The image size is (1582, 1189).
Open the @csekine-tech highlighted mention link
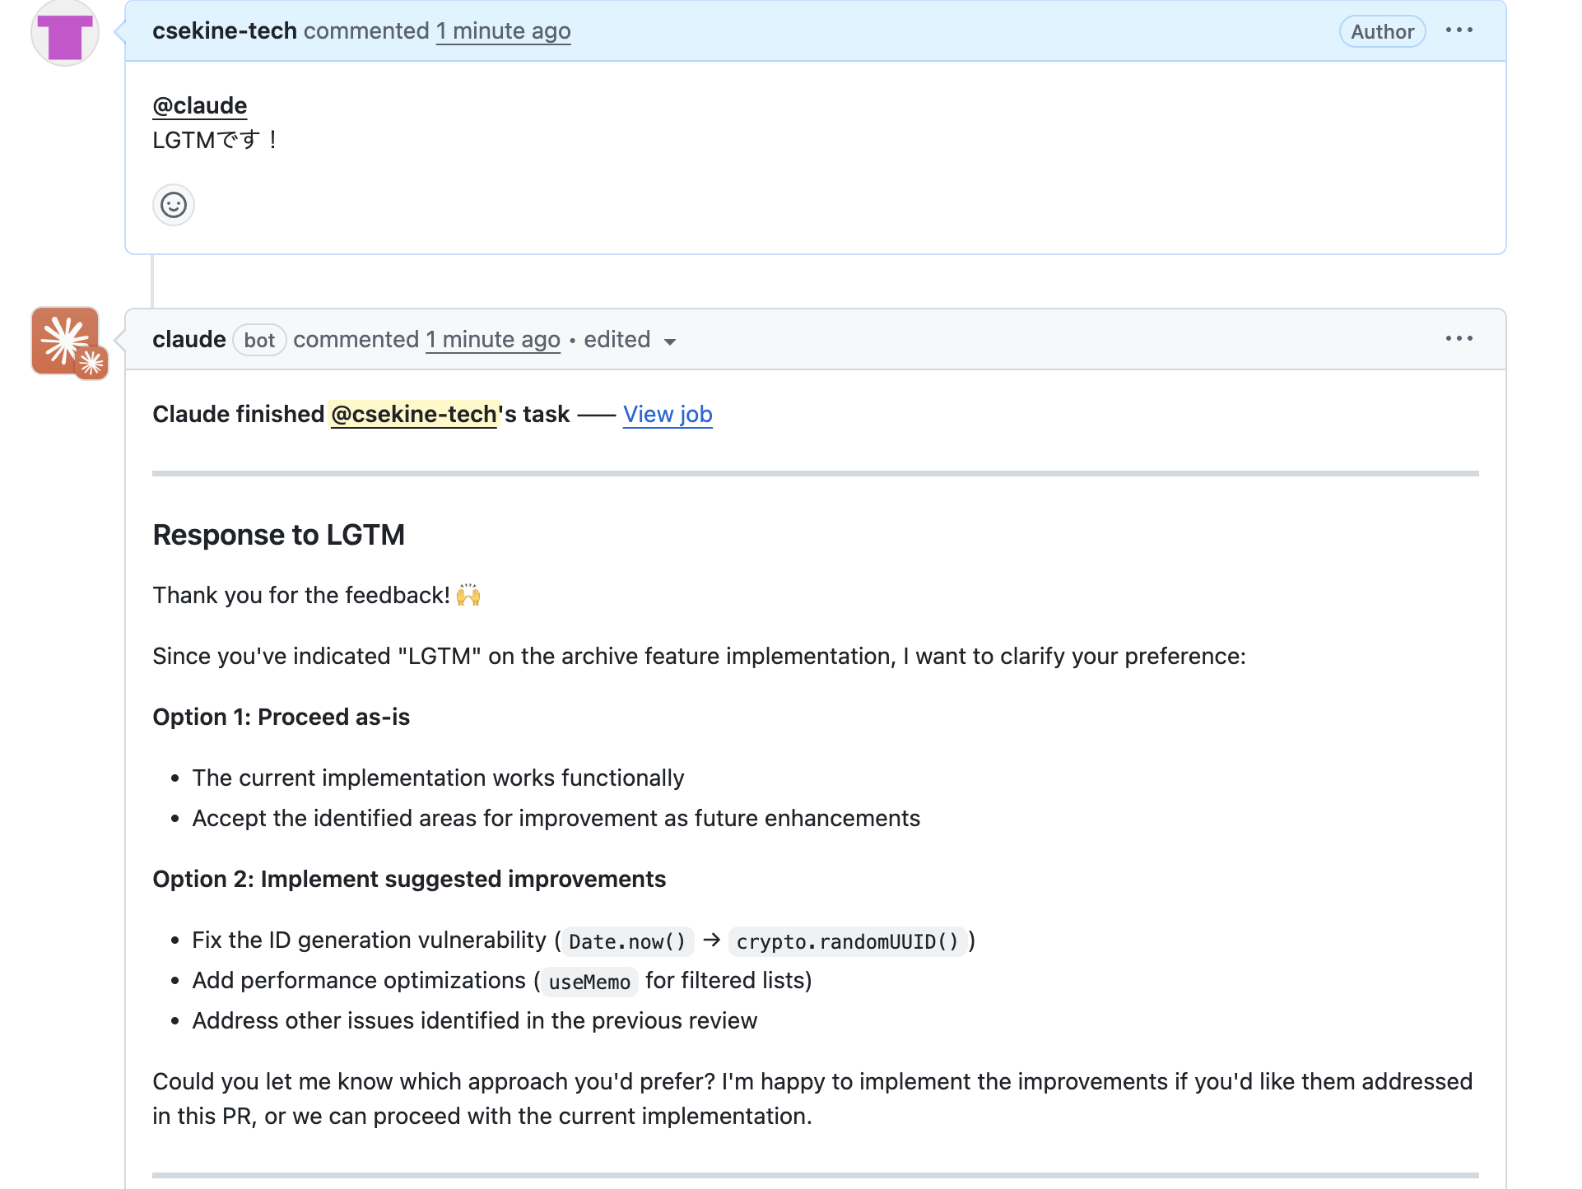pos(414,414)
